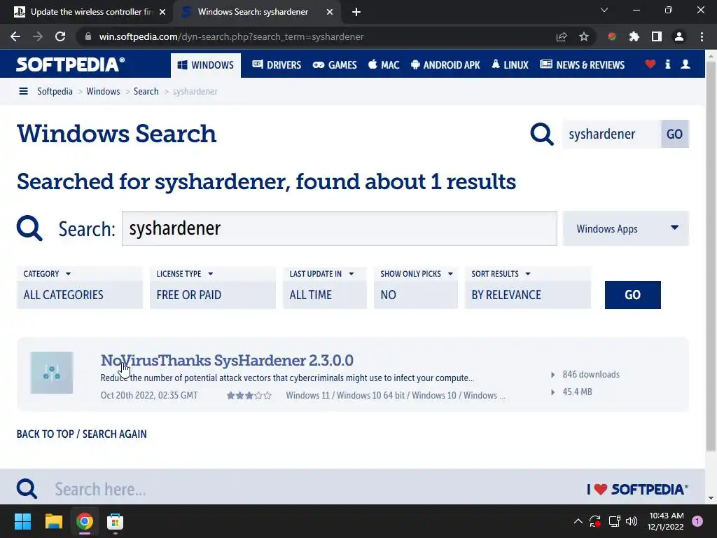
Task: Bookmark this page with the star icon
Action: click(x=584, y=36)
